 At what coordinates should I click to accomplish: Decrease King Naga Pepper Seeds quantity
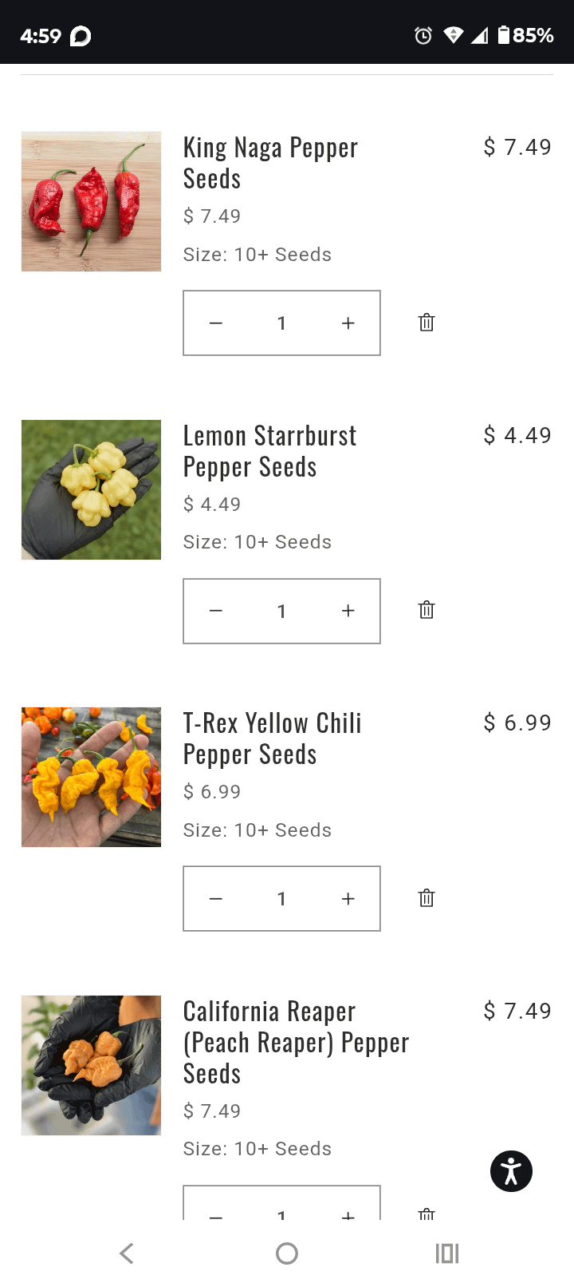[x=216, y=323]
